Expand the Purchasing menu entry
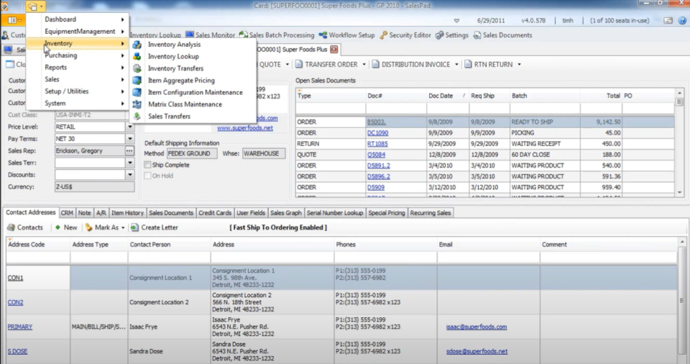 coord(78,55)
